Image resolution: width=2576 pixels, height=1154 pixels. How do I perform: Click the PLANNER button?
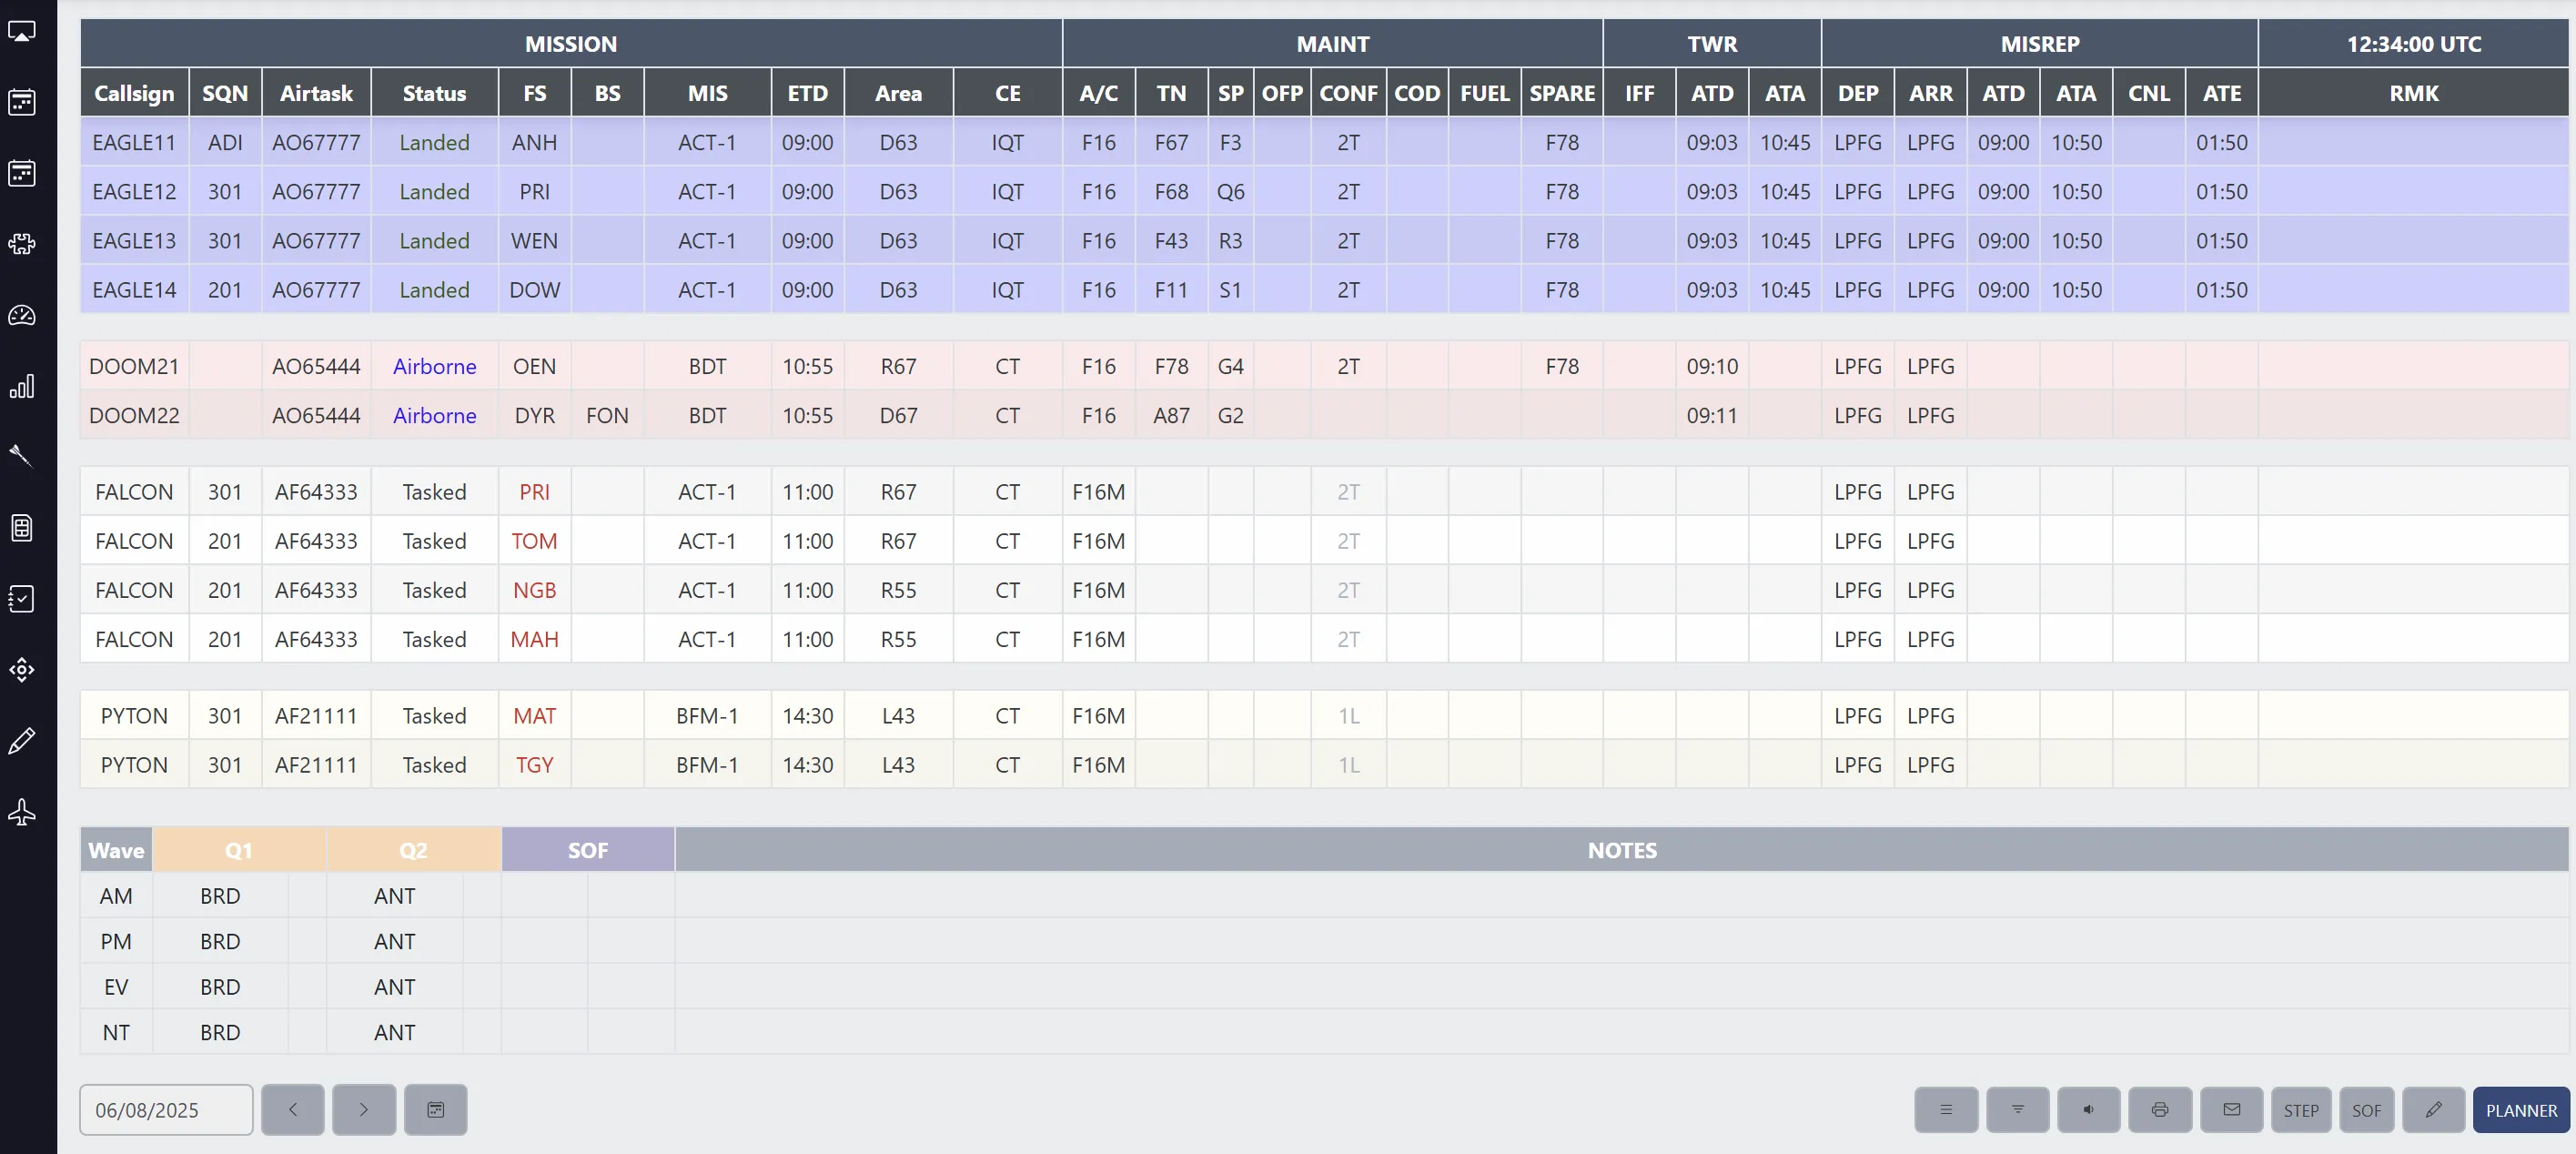[2520, 1110]
